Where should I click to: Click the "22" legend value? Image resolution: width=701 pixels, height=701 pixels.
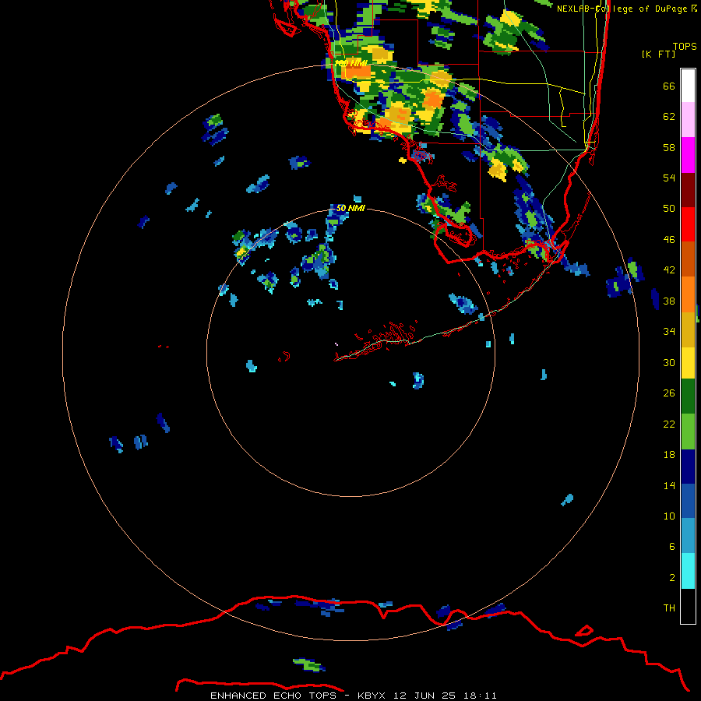669,424
